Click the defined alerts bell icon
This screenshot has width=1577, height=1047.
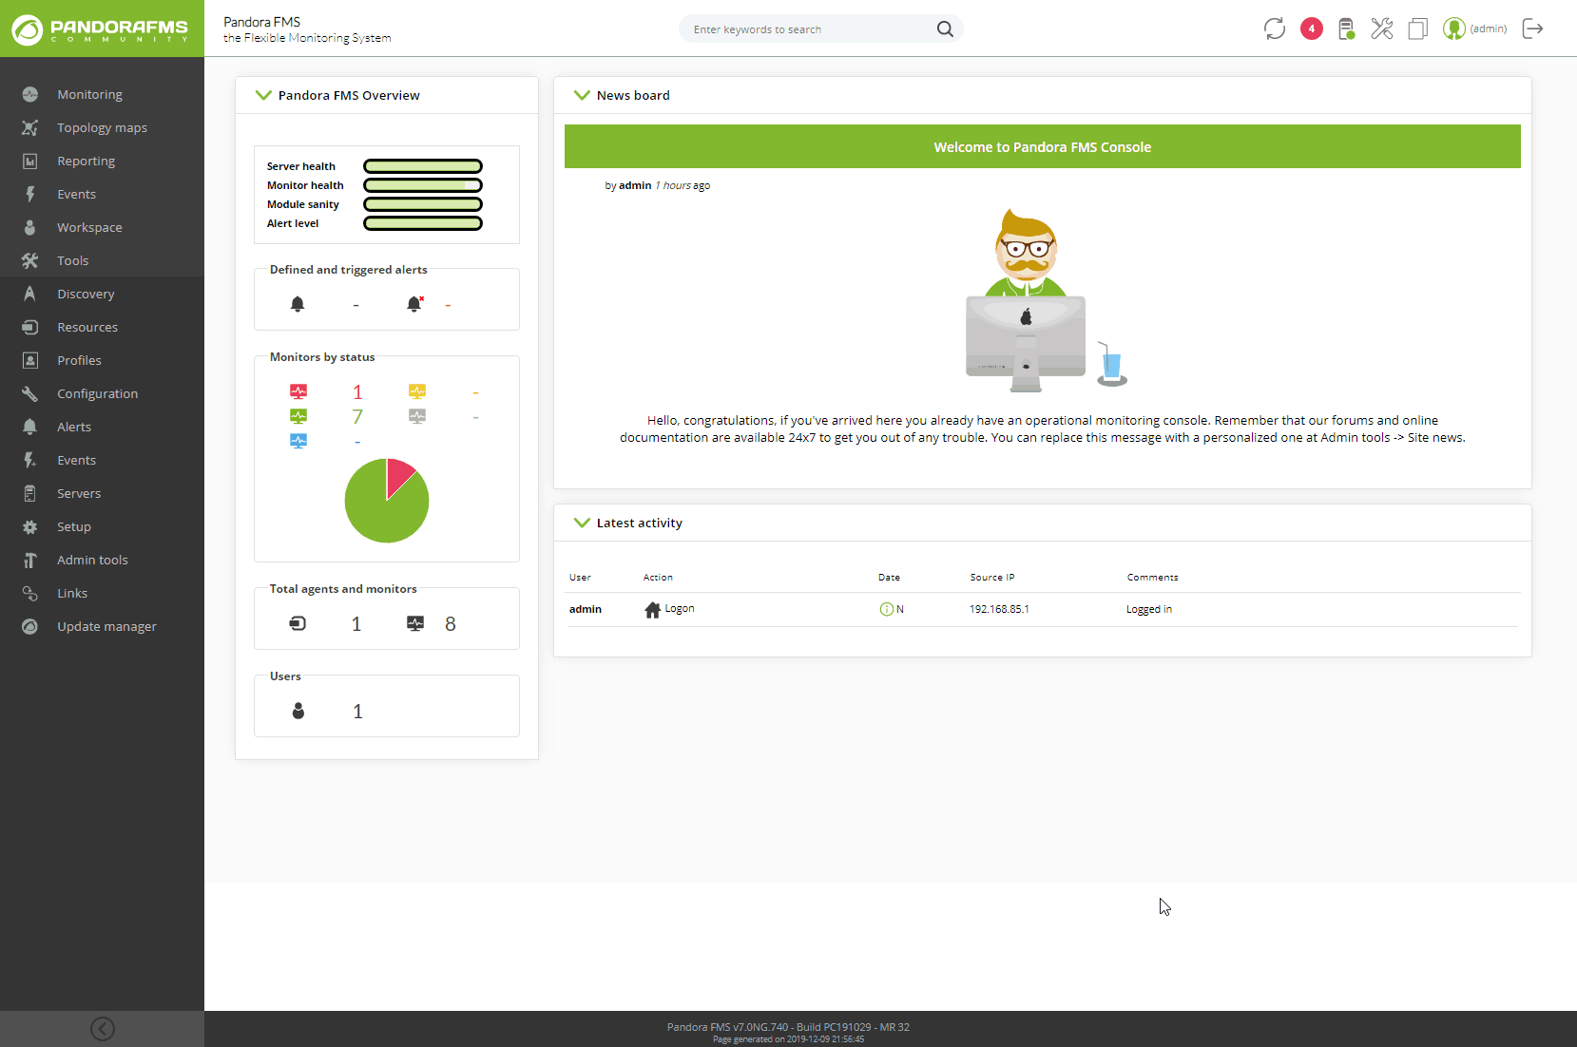click(x=298, y=304)
